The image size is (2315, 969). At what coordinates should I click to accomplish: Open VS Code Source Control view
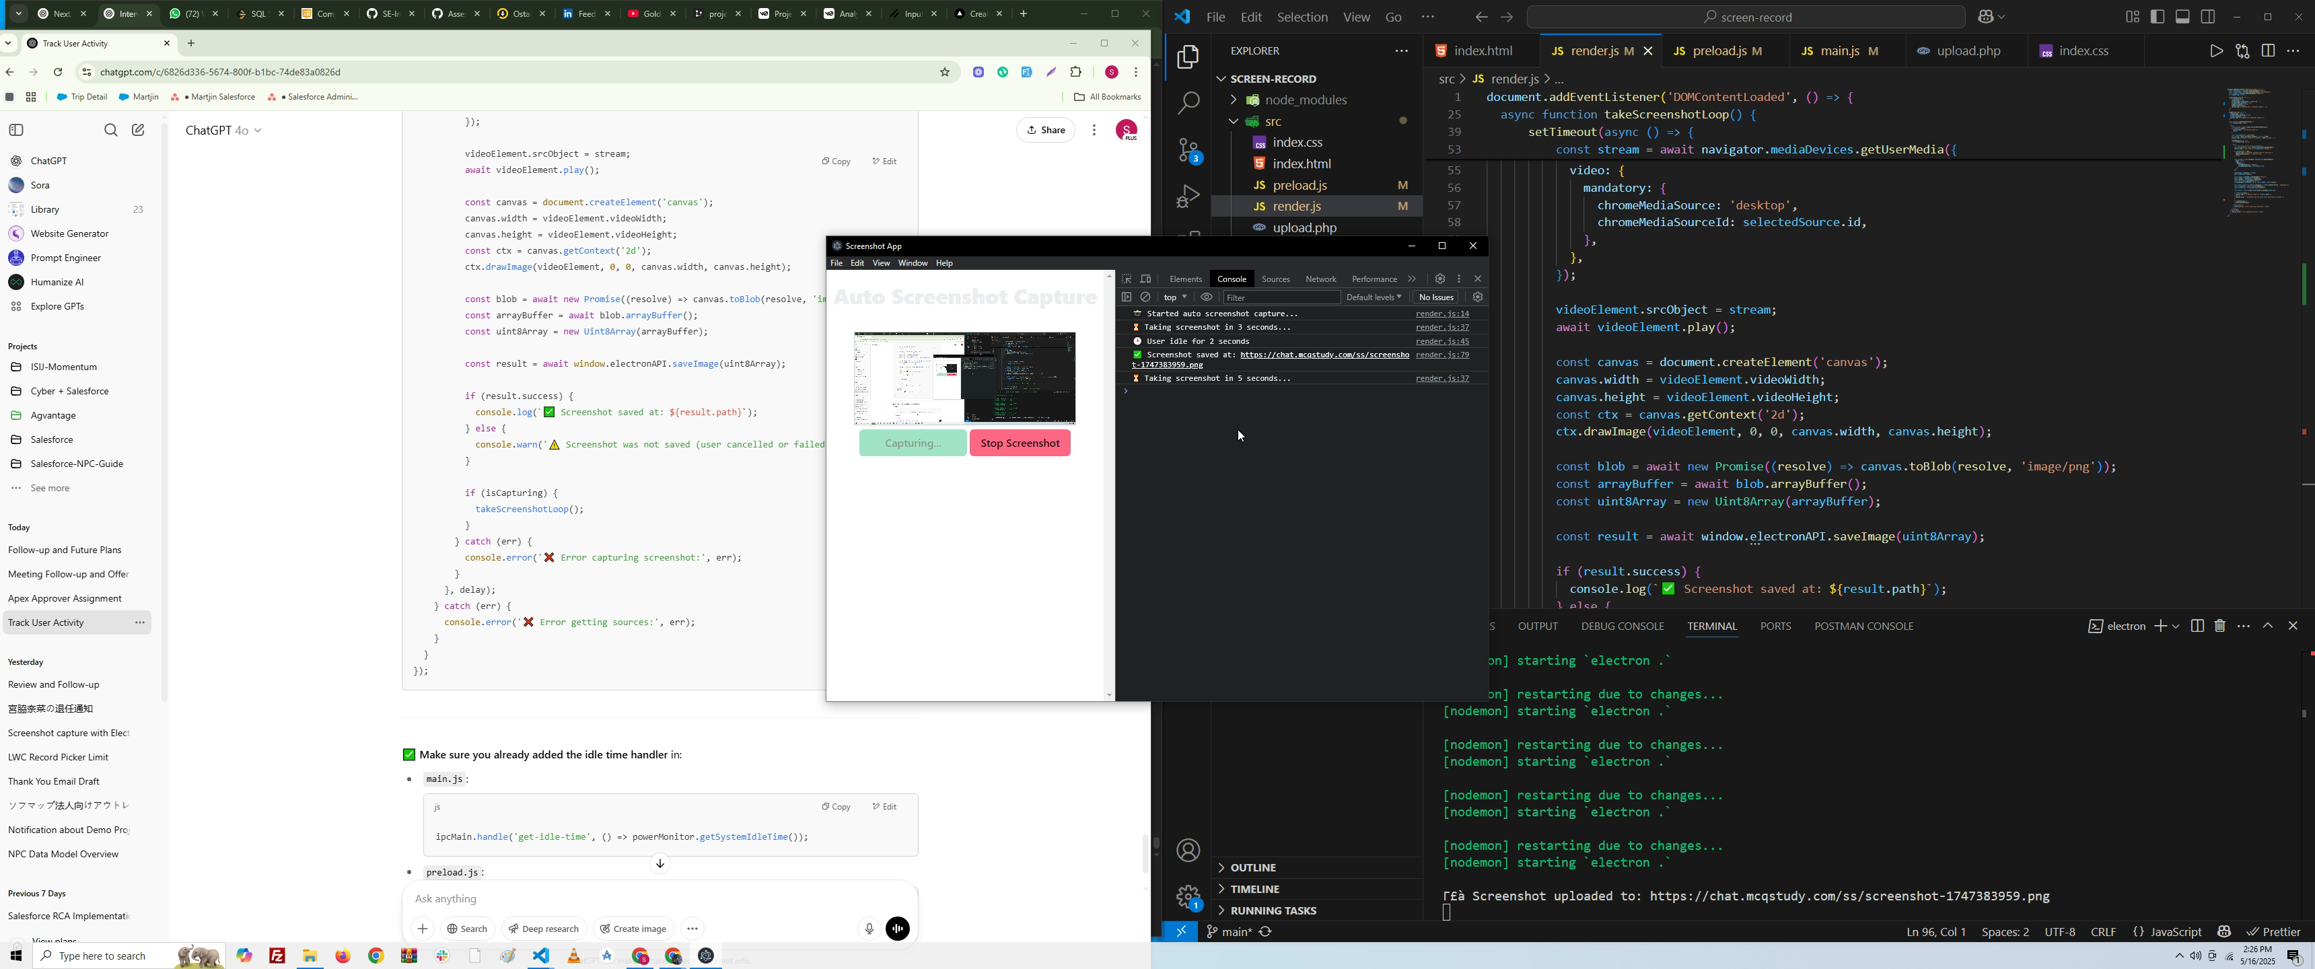(1188, 151)
